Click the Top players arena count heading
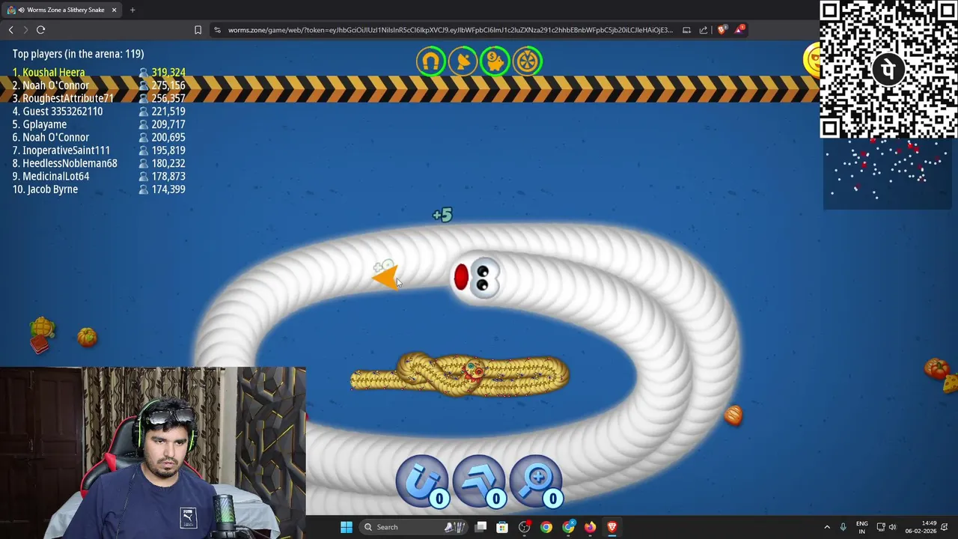Image resolution: width=958 pixels, height=539 pixels. tap(78, 54)
